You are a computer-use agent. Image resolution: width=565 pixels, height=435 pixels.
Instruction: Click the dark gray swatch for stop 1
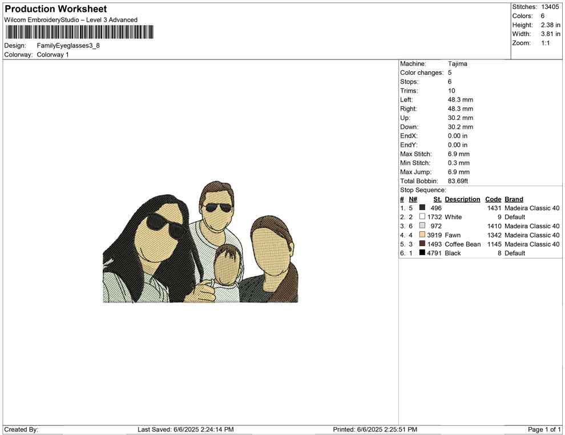[x=422, y=208]
